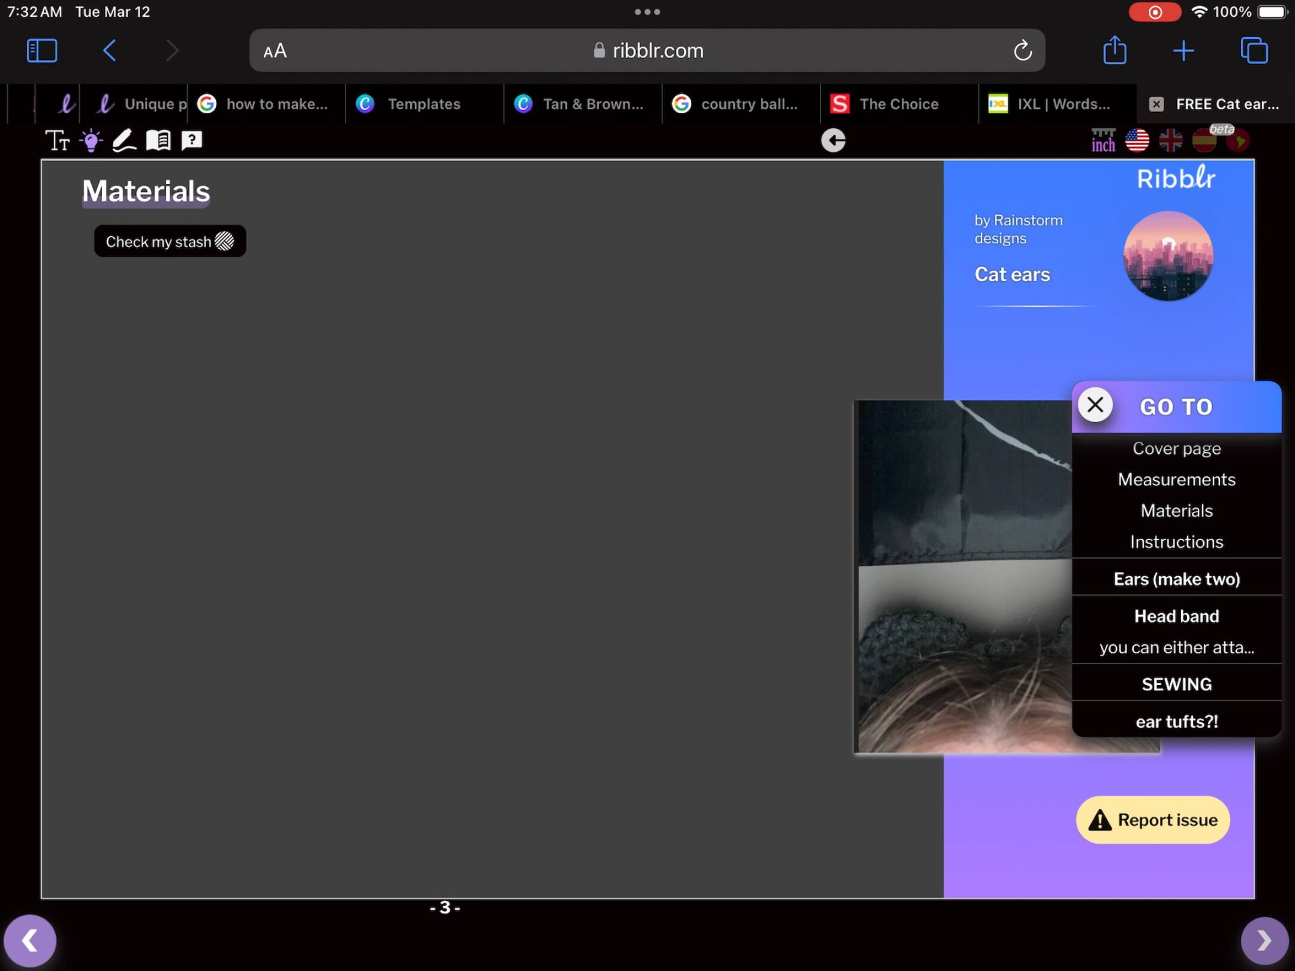Go to Materials section
1295x971 pixels.
click(1176, 511)
